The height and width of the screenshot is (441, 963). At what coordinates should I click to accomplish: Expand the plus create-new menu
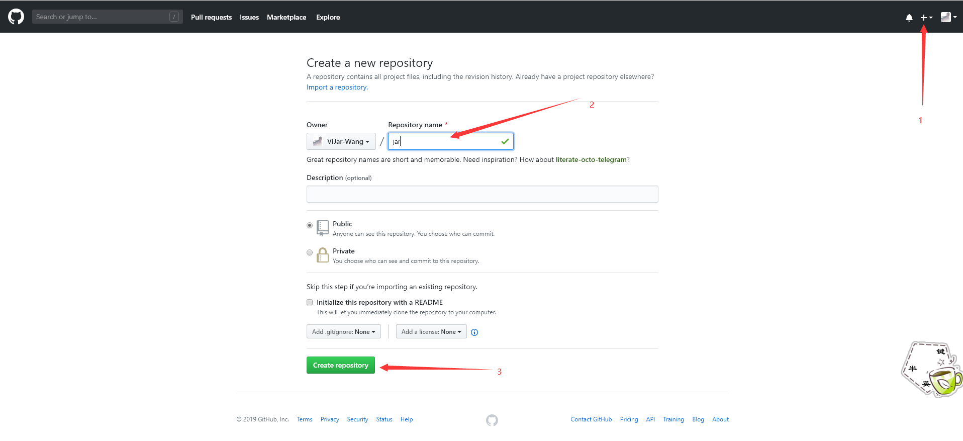[x=926, y=18]
